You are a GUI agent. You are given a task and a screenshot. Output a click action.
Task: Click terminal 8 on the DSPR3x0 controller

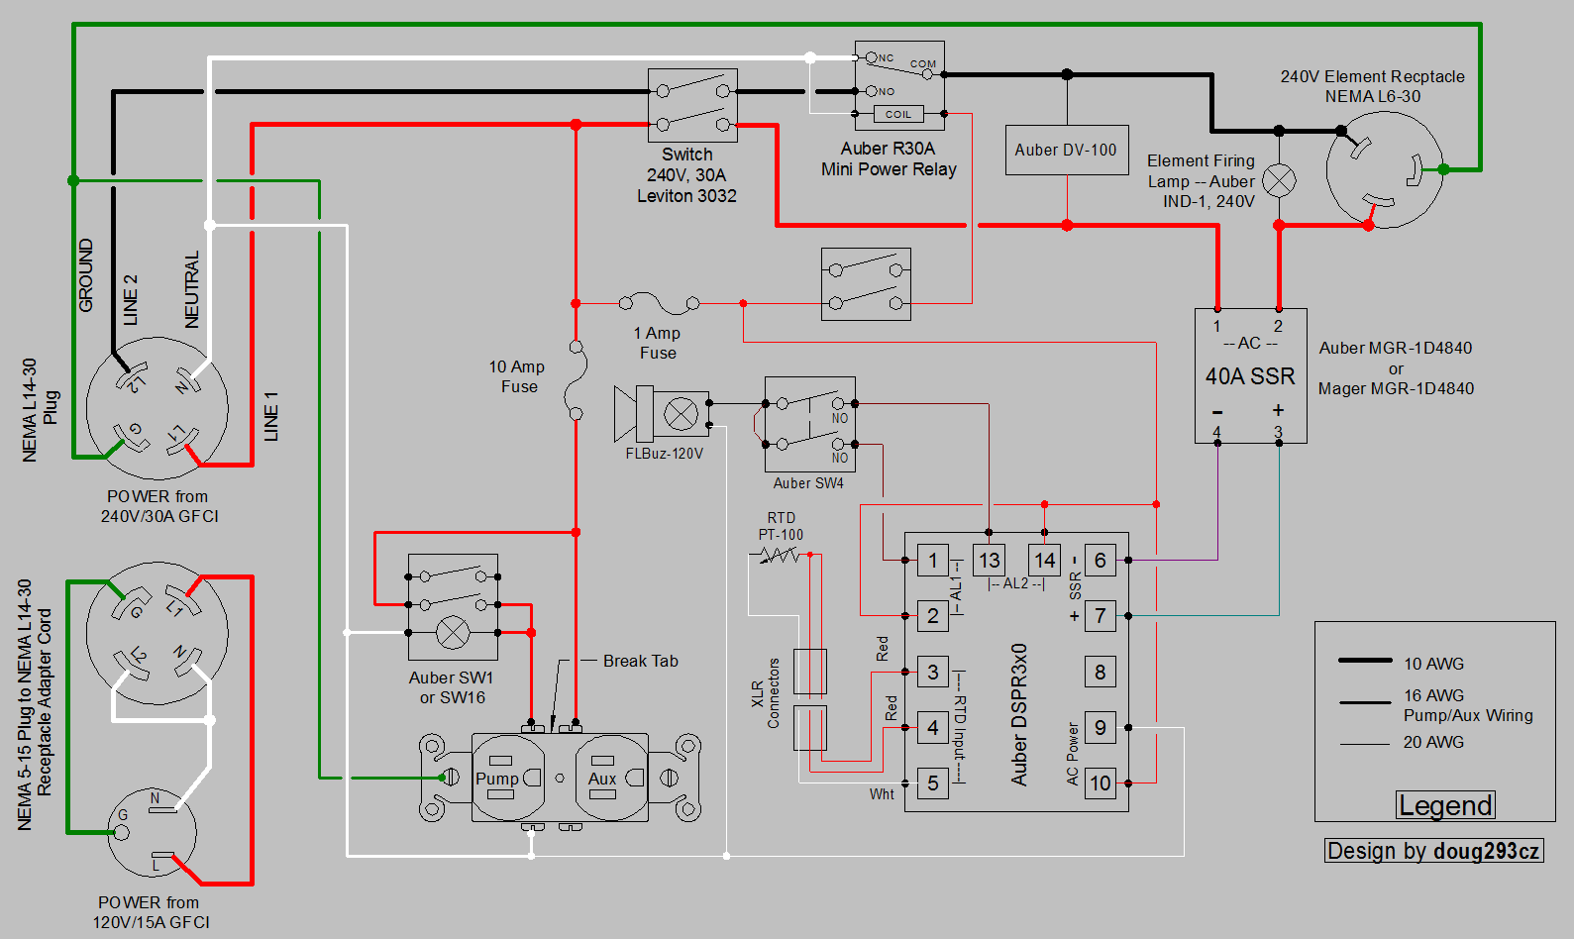tap(1101, 673)
